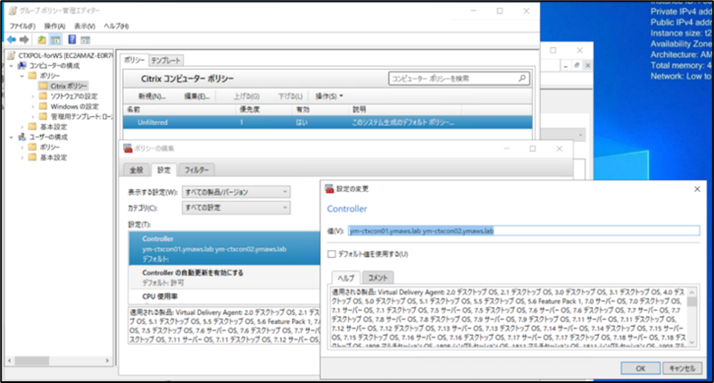Click the コンピューター ポリシーを検索 search box
Viewport: 714px width, 383px height.
[x=459, y=79]
